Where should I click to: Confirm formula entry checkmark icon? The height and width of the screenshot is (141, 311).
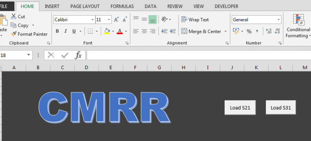pos(65,55)
